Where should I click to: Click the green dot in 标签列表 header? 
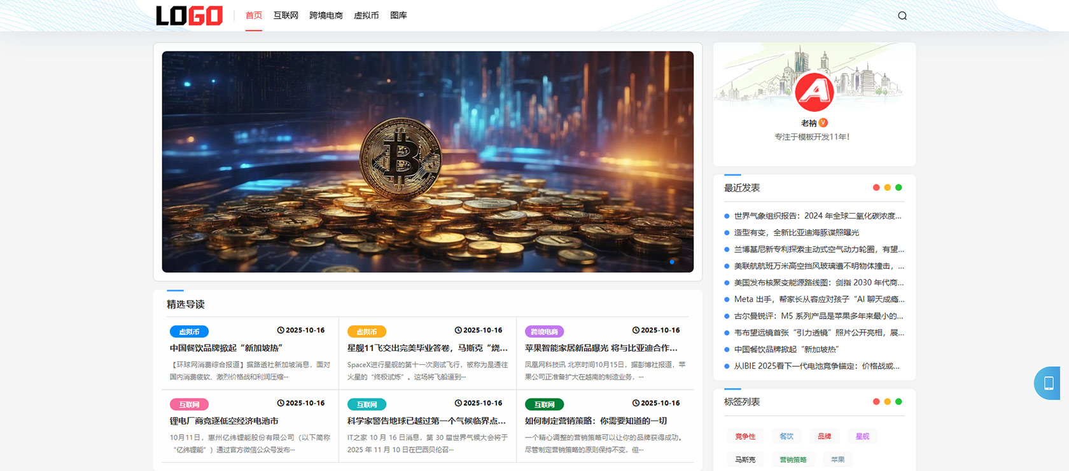(898, 402)
